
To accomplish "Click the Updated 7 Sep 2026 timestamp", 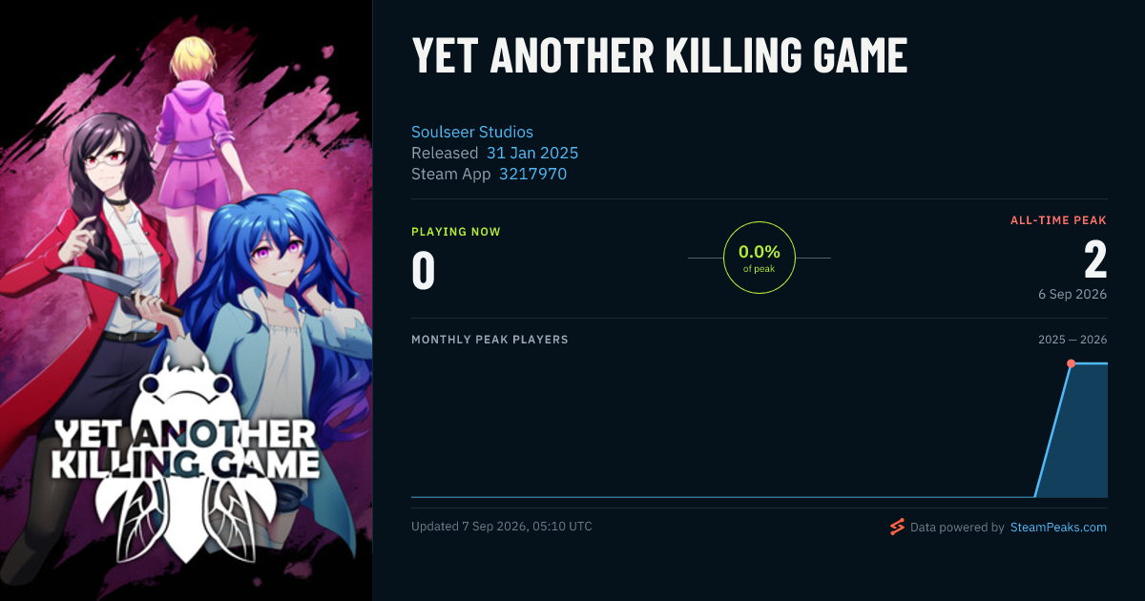I will point(501,527).
